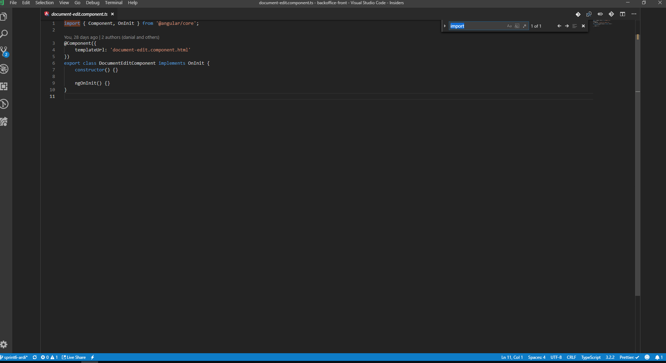Open the Manage settings gear icon
The height and width of the screenshot is (363, 666).
tap(4, 344)
